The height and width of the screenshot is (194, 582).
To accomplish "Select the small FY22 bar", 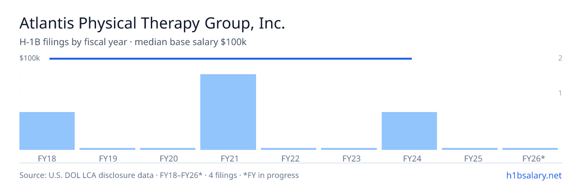I will tap(289, 149).
